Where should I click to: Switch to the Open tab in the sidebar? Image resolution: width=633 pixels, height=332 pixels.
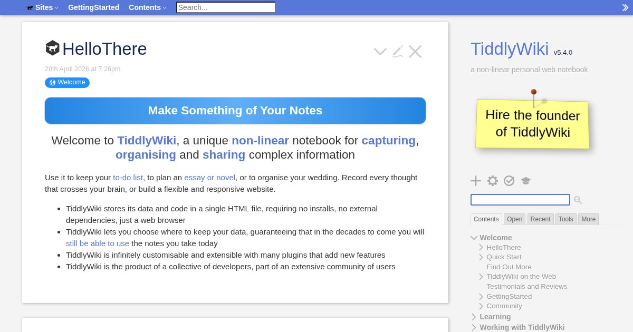click(515, 219)
